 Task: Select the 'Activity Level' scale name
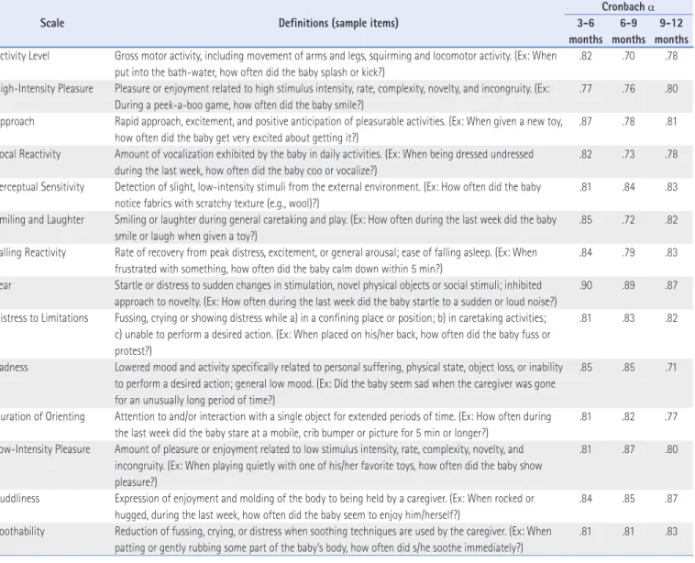point(25,56)
